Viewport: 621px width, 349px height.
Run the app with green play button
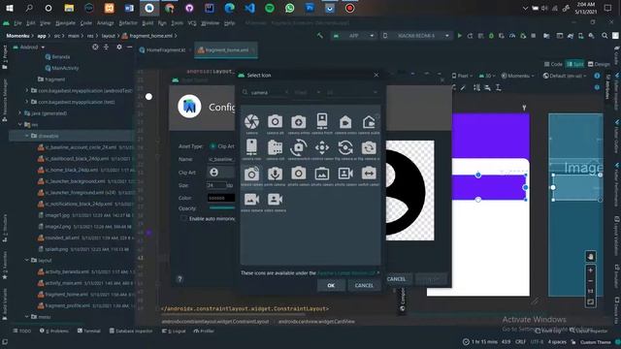click(x=459, y=36)
